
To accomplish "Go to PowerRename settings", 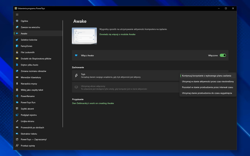I will pyautogui.click(x=38, y=96).
